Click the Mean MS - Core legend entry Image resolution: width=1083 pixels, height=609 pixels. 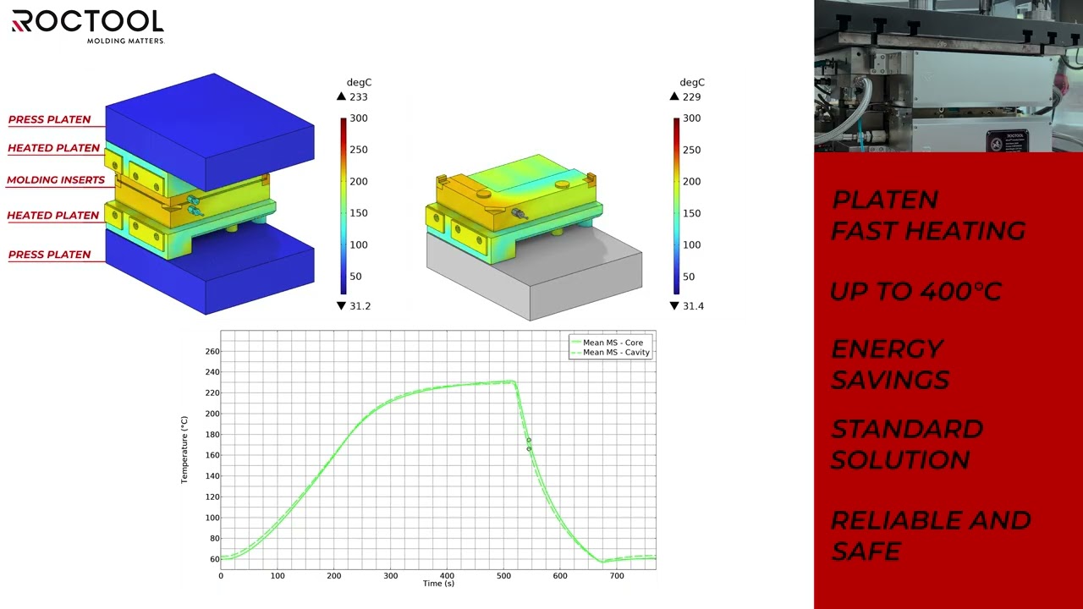pos(607,343)
